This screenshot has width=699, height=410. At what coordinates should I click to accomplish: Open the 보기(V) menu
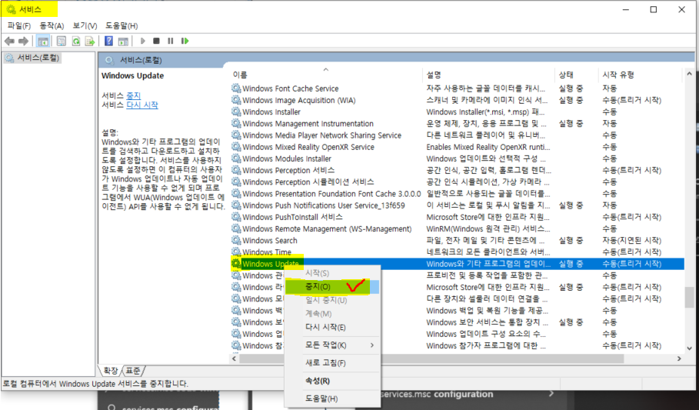pos(85,26)
